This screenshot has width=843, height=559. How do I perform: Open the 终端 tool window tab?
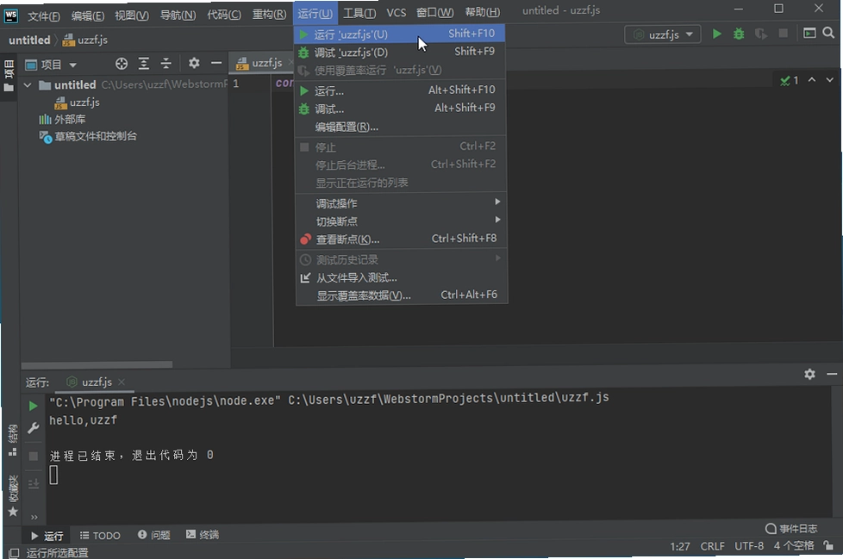[x=203, y=534]
